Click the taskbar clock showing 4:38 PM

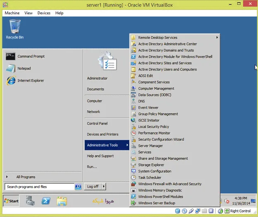(x=241, y=201)
